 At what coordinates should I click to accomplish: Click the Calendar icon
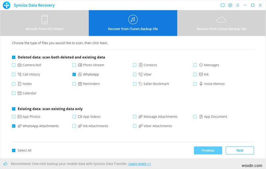(20, 93)
